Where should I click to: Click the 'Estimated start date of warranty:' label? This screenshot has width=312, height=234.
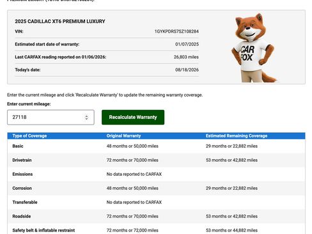tap(47, 44)
